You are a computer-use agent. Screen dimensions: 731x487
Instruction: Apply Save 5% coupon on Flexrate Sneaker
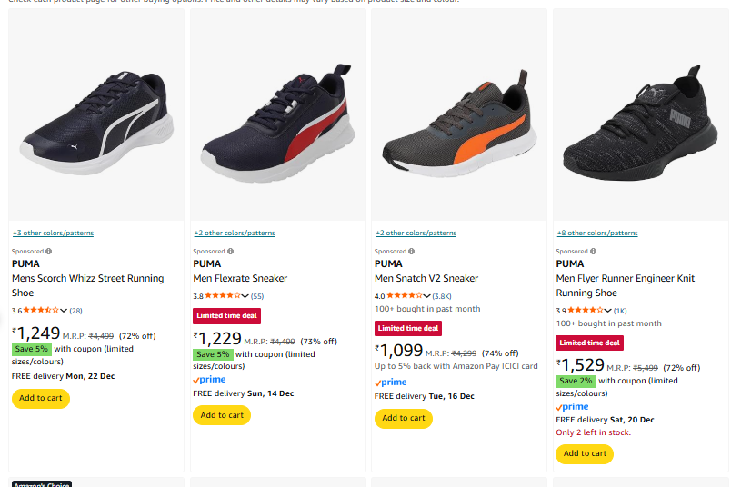pos(213,354)
